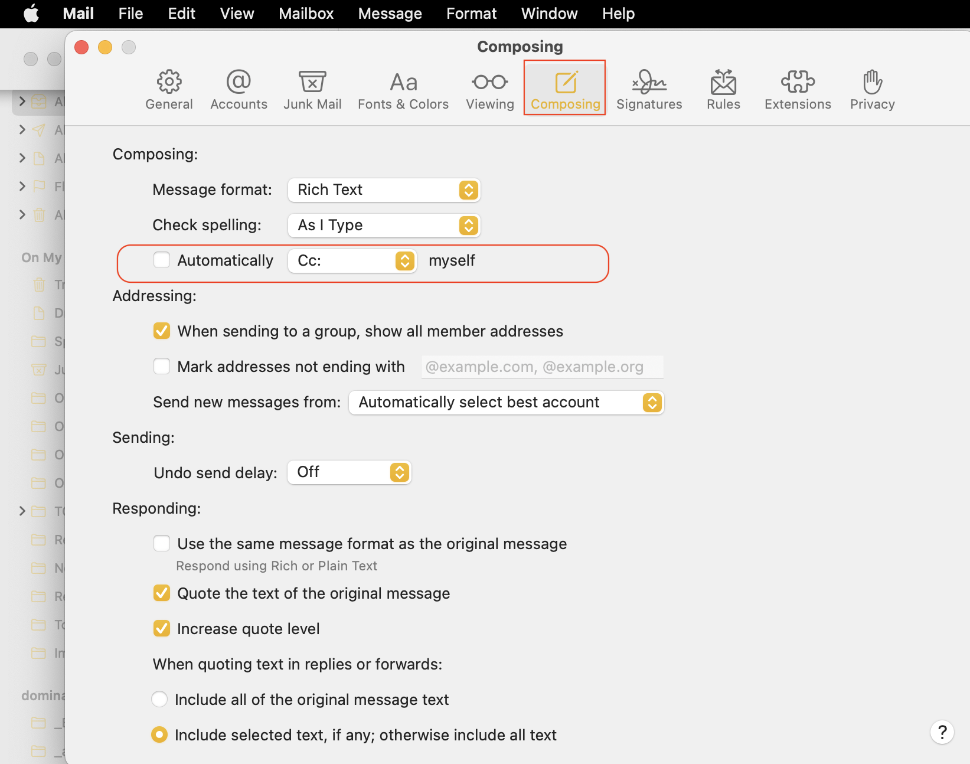Open the Mail menu
This screenshot has height=764, width=970.
pyautogui.click(x=79, y=14)
